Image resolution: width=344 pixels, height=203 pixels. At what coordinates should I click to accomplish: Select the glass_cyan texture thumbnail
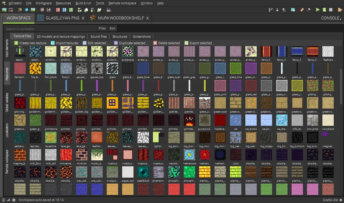174,69
